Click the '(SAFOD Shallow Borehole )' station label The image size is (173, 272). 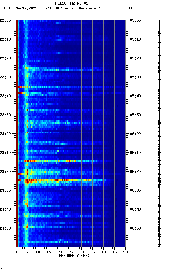[73, 8]
